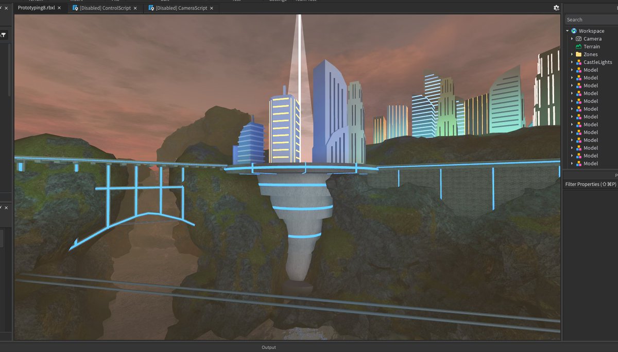Screen dimensions: 618x352
Task: Click the filter icon in left panel
Action: pos(3,35)
